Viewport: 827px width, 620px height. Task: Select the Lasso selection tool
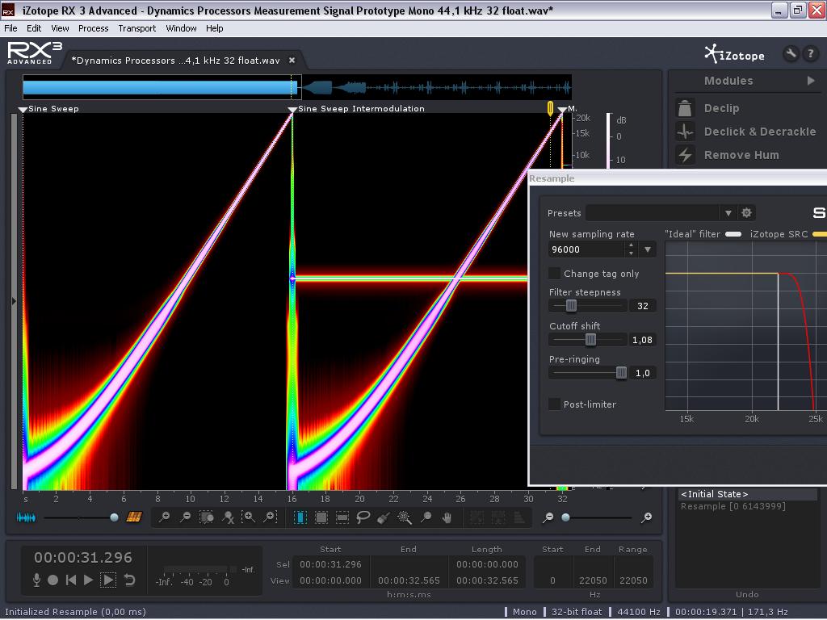[x=363, y=517]
